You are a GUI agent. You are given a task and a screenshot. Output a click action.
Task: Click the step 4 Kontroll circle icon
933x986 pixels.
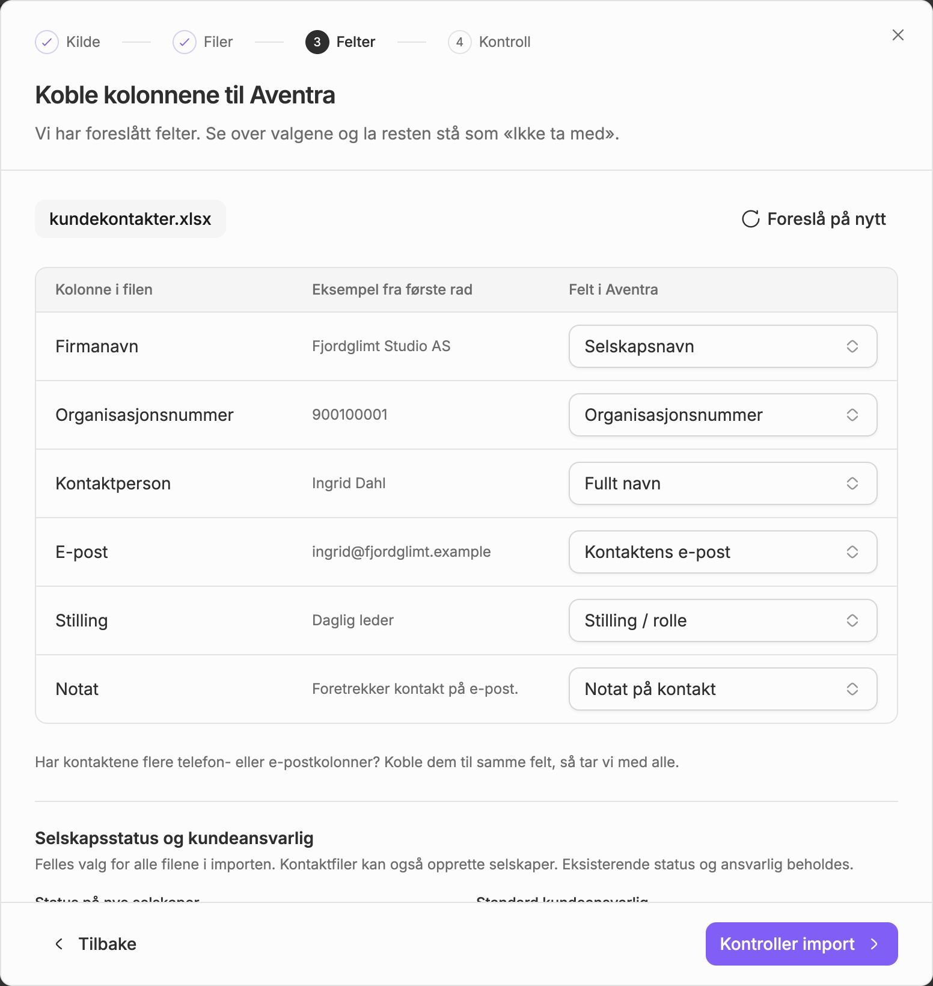click(x=460, y=42)
